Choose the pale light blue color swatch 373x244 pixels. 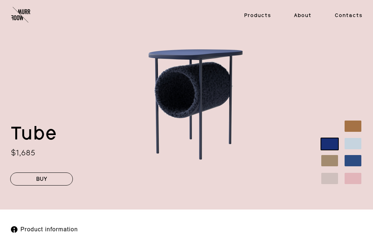tap(353, 144)
